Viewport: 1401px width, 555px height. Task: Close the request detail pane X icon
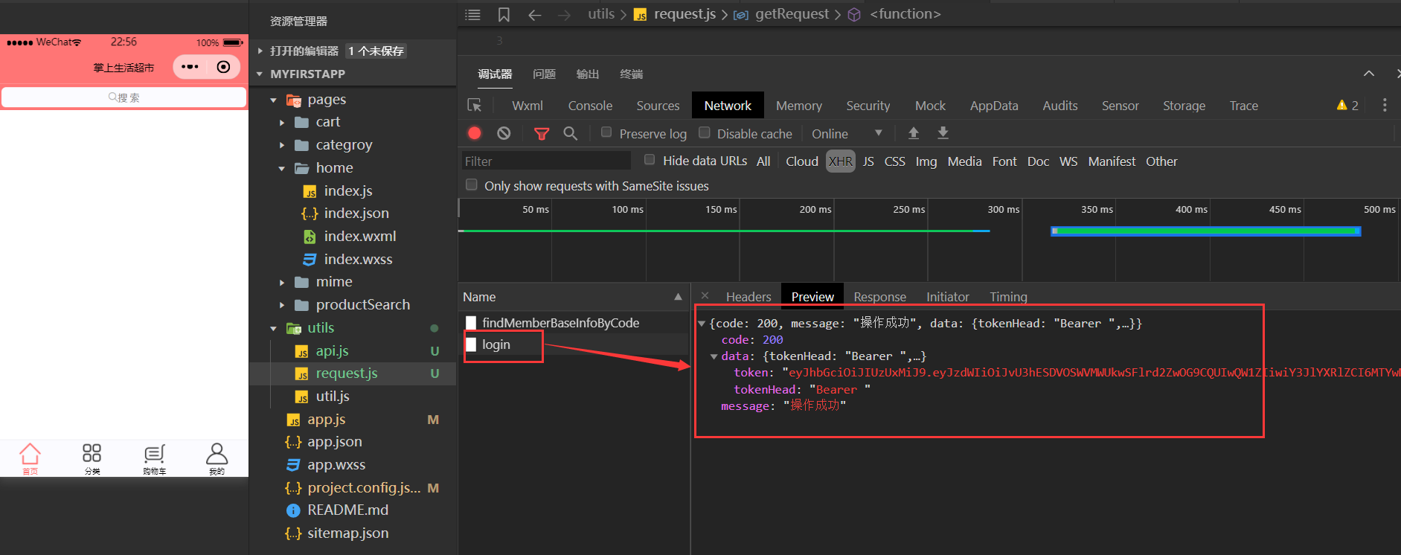pyautogui.click(x=705, y=296)
